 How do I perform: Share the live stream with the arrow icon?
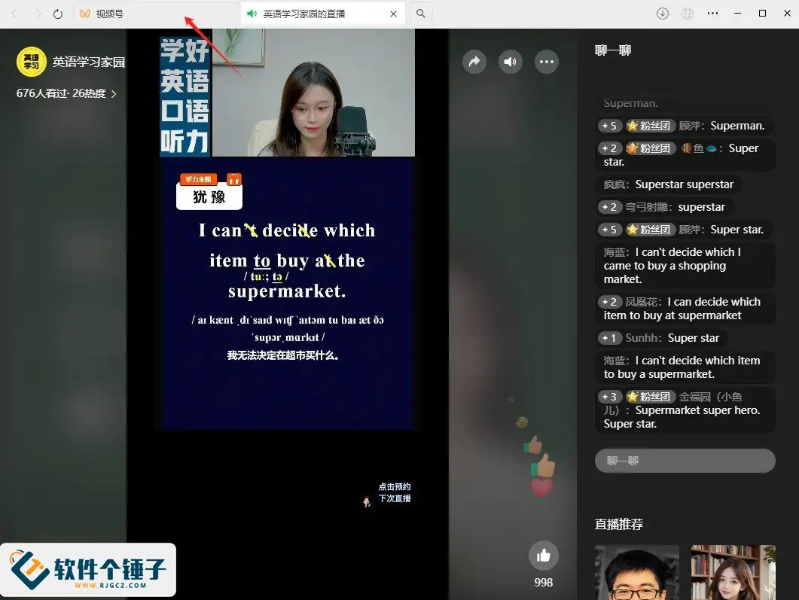click(474, 62)
